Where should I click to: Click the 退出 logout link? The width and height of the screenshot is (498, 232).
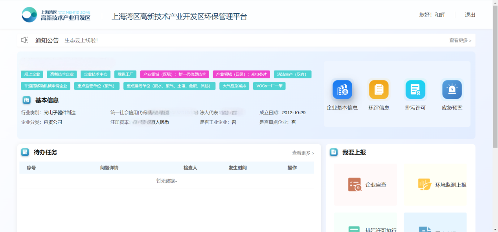coord(470,15)
